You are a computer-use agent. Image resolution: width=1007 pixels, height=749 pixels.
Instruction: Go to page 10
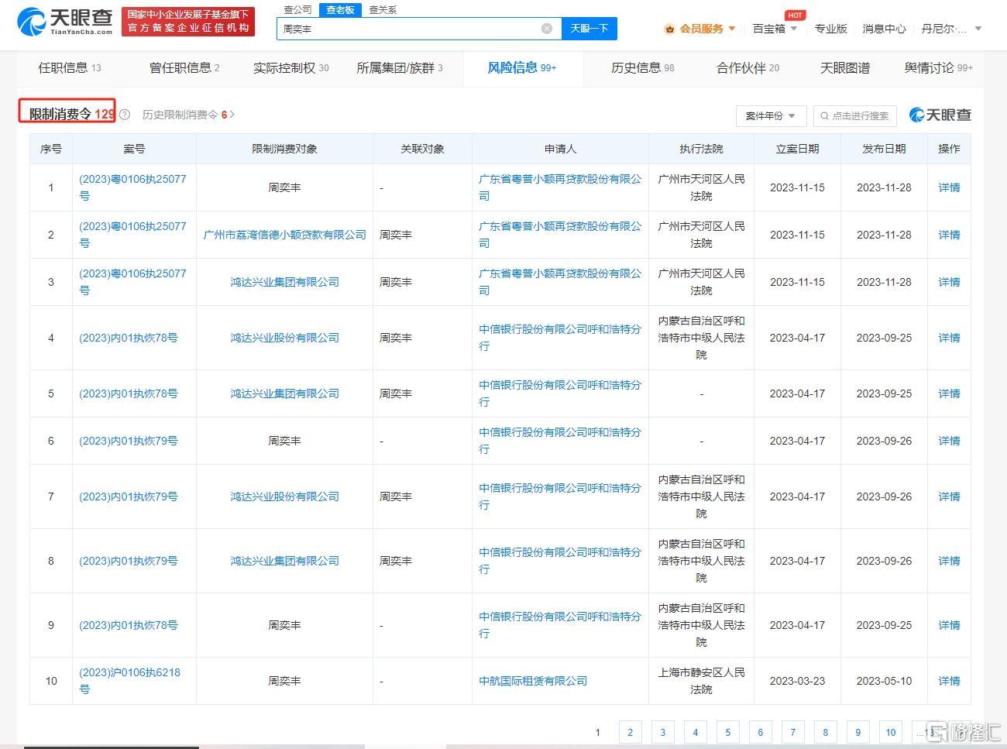tap(891, 732)
